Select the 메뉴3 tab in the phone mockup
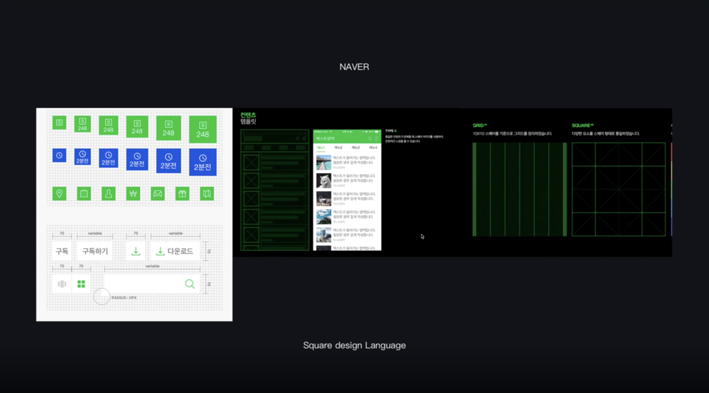This screenshot has width=709, height=393. pos(356,148)
